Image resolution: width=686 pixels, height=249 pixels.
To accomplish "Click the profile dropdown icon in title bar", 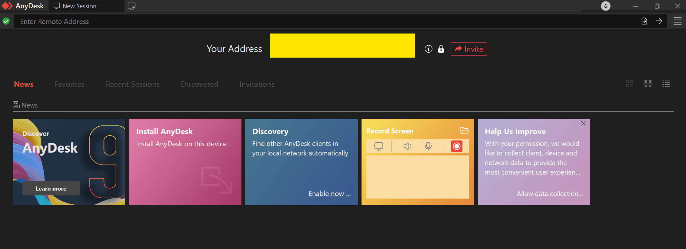I will 606,6.
